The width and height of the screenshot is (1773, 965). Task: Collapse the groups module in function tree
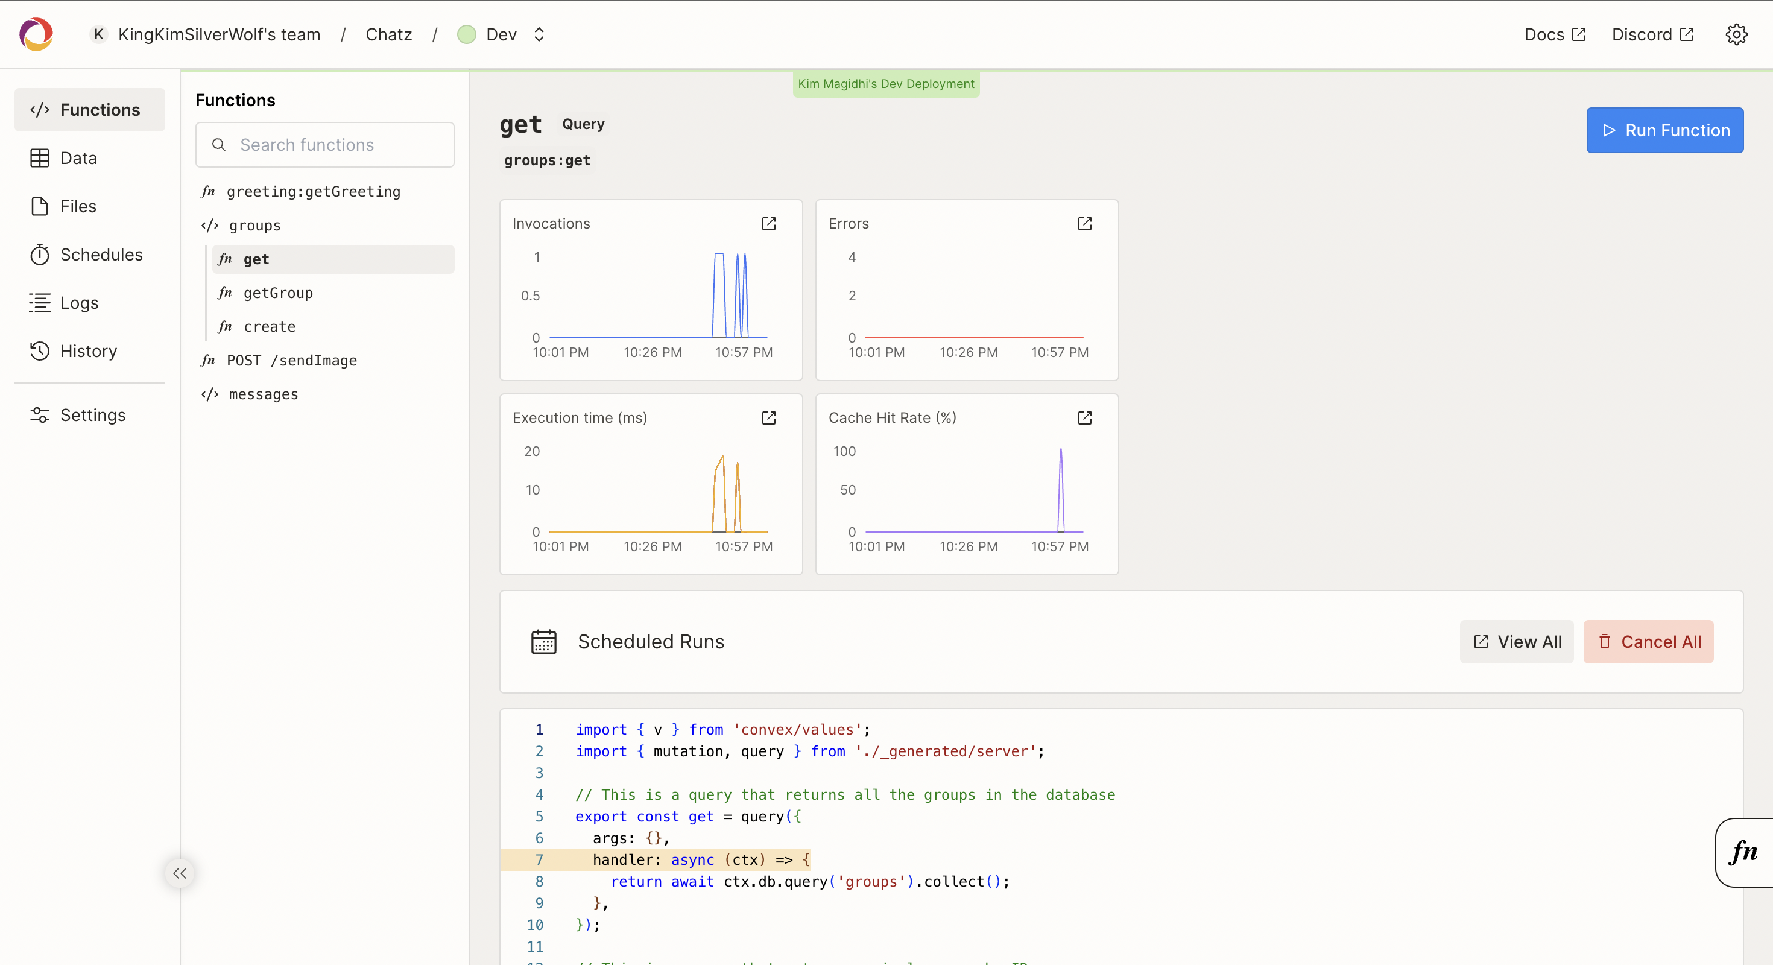[254, 226]
